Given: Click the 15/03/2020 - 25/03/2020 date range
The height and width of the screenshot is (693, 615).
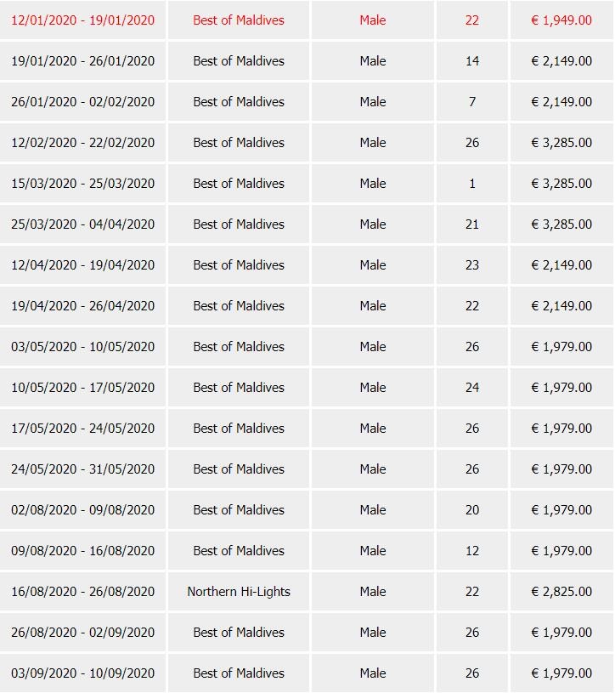Looking at the screenshot, I should (83, 183).
